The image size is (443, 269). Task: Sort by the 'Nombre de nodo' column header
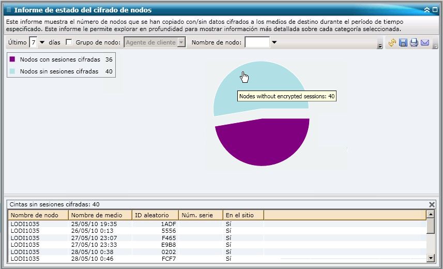coord(38,215)
